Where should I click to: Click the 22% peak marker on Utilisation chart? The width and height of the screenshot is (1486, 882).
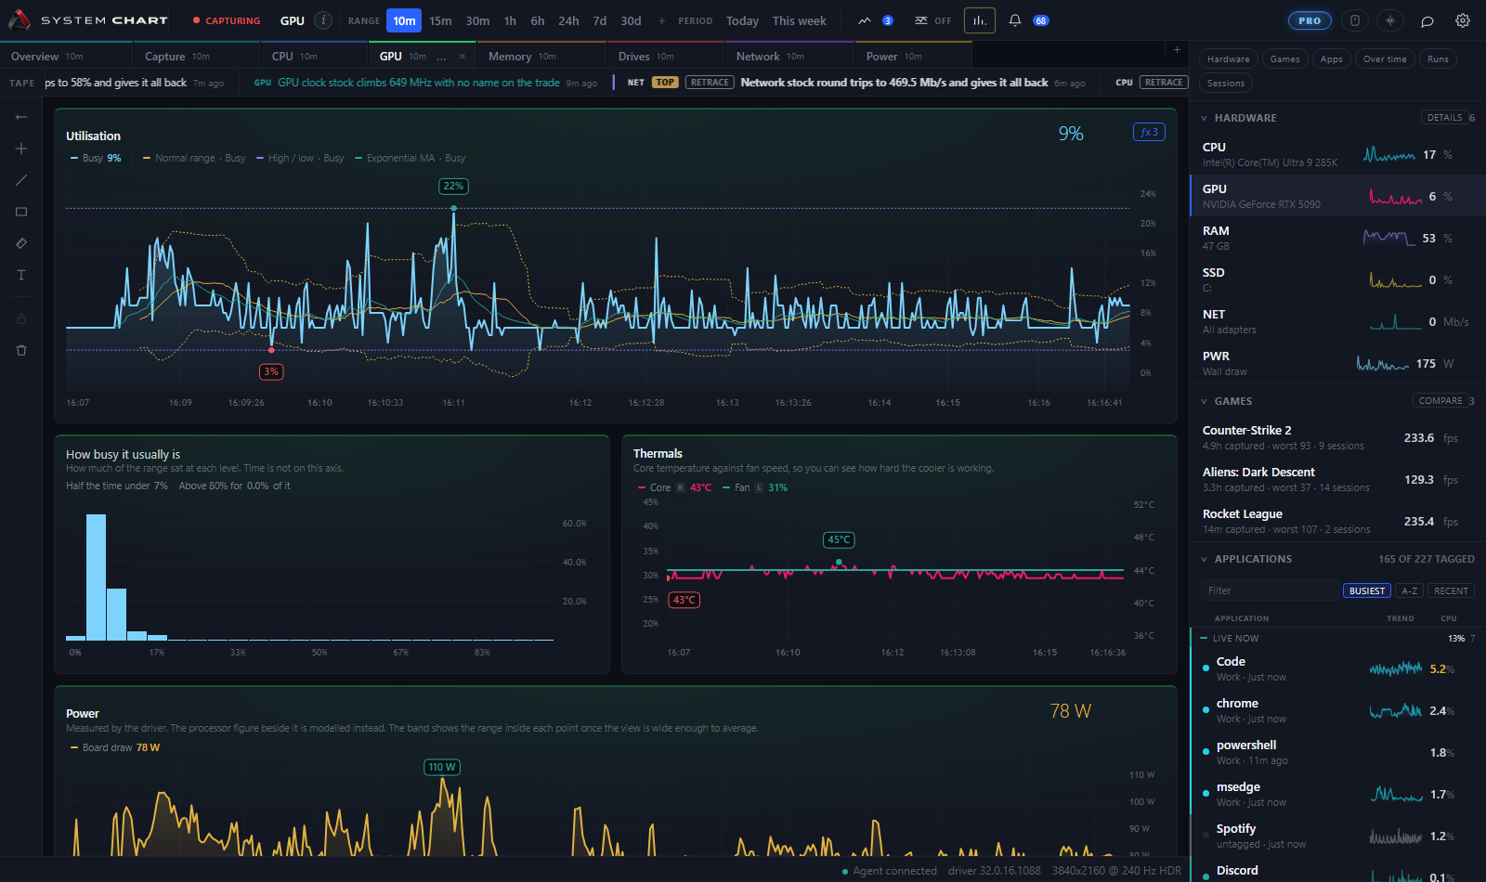(x=453, y=186)
